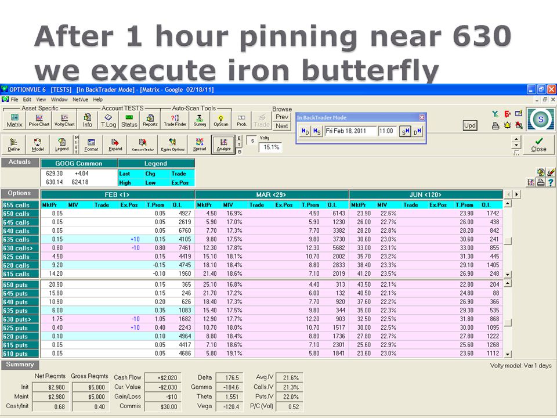Image resolution: width=557 pixels, height=418 pixels.
Task: Open the Format options
Action: click(x=91, y=145)
